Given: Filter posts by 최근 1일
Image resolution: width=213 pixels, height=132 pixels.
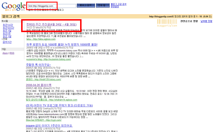Looking at the screenshot, I should tap(7, 31).
